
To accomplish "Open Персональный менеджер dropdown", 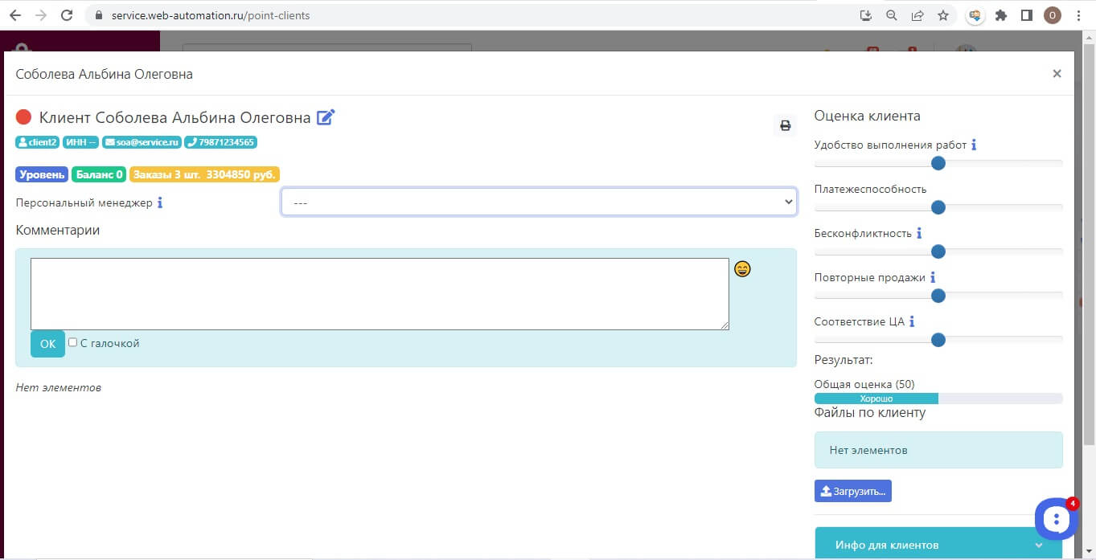I will click(539, 202).
